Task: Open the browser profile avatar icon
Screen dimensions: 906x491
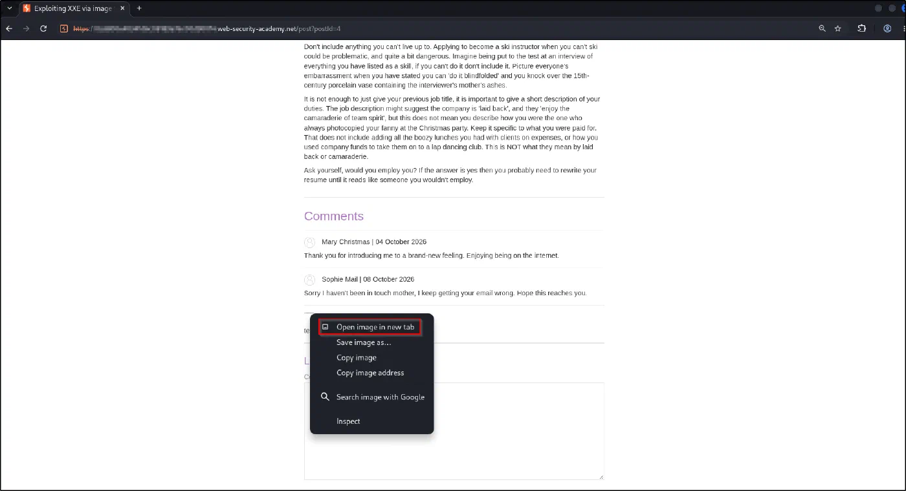Action: [887, 28]
